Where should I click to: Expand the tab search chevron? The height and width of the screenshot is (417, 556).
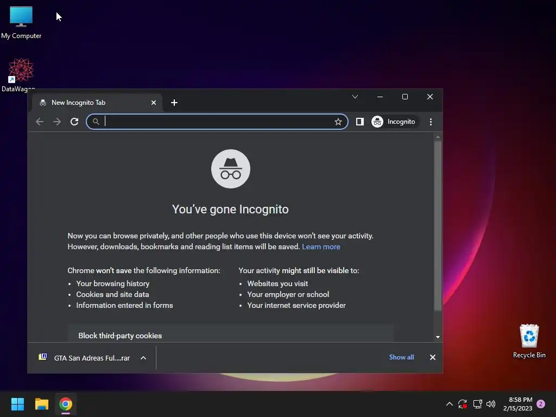[355, 97]
